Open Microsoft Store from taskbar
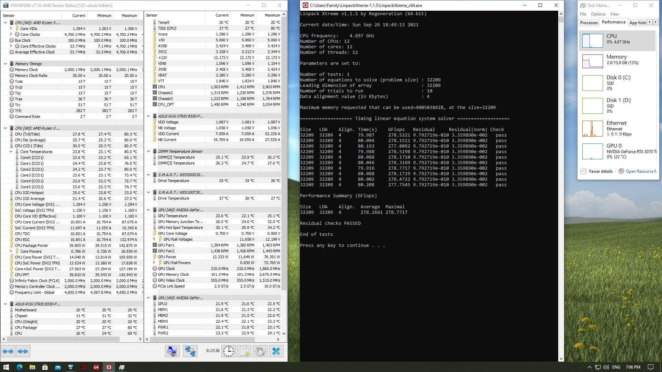Viewport: 662px width, 372px height. 45,367
